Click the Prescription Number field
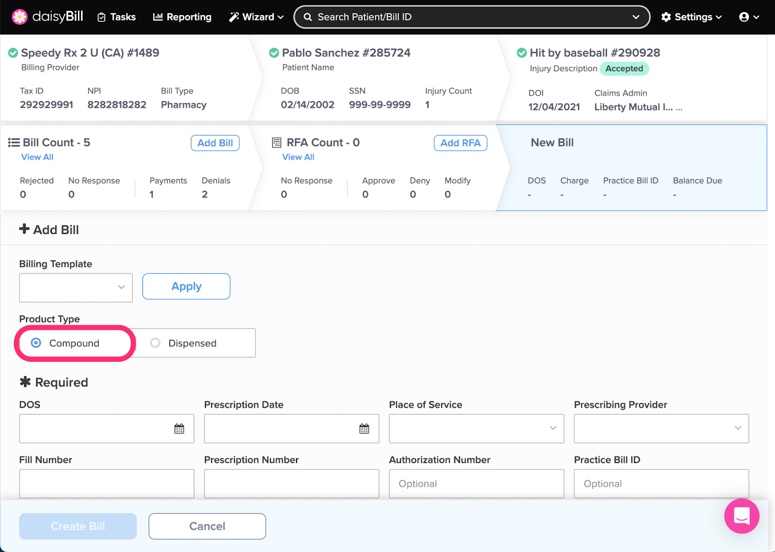Screen dimensions: 775x552 292,484
